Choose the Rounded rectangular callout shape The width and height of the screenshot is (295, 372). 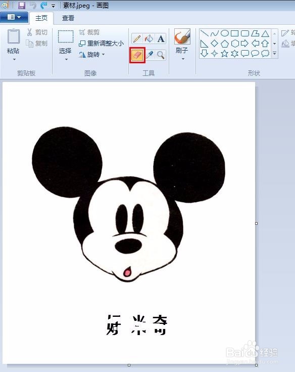click(245, 53)
